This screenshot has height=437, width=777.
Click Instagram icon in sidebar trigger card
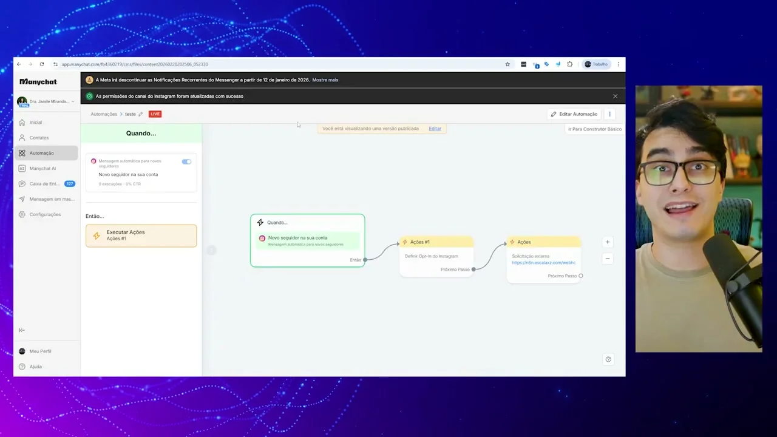coord(93,161)
